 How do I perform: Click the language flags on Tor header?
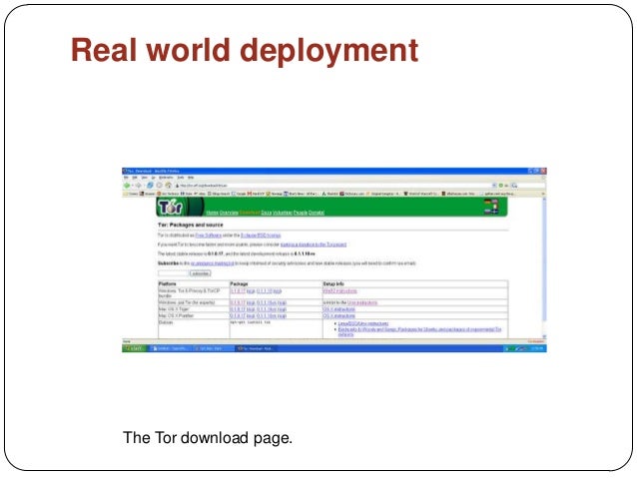click(491, 207)
